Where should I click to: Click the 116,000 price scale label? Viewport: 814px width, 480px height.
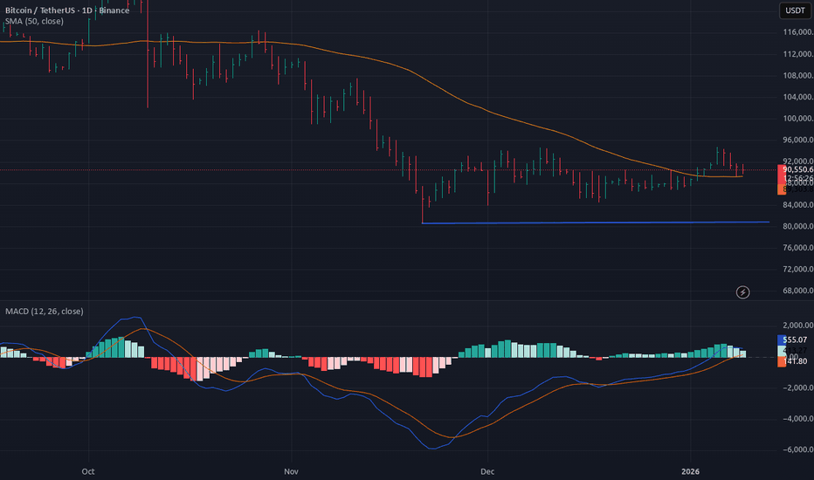(798, 32)
